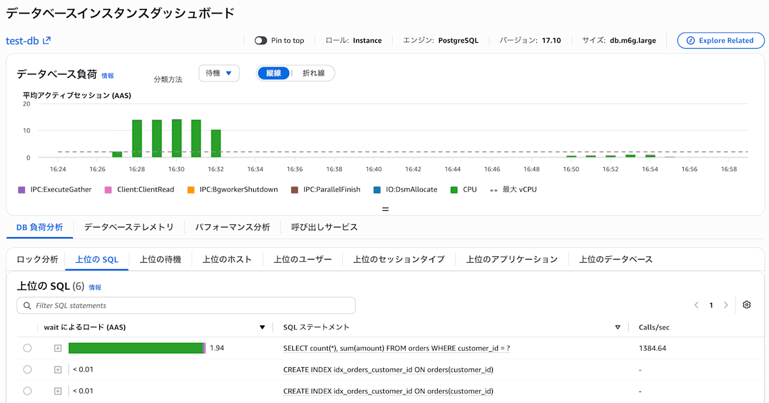
Task: Select radio for last CREATE INDEX row
Action: (27, 391)
